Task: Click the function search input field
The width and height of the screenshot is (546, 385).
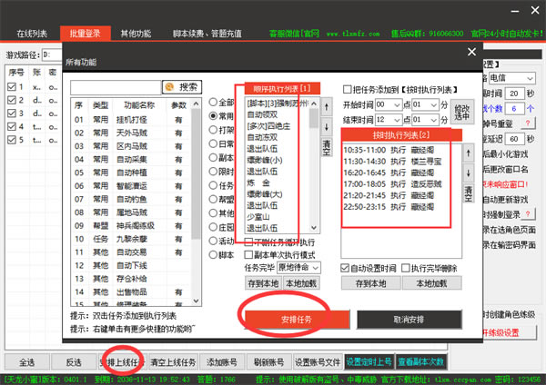Action: (116, 87)
